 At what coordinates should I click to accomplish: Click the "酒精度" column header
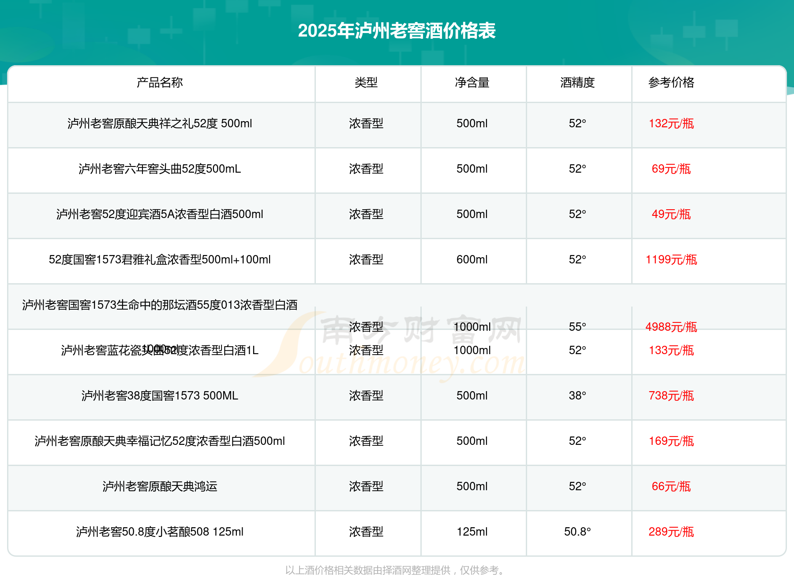tap(577, 82)
